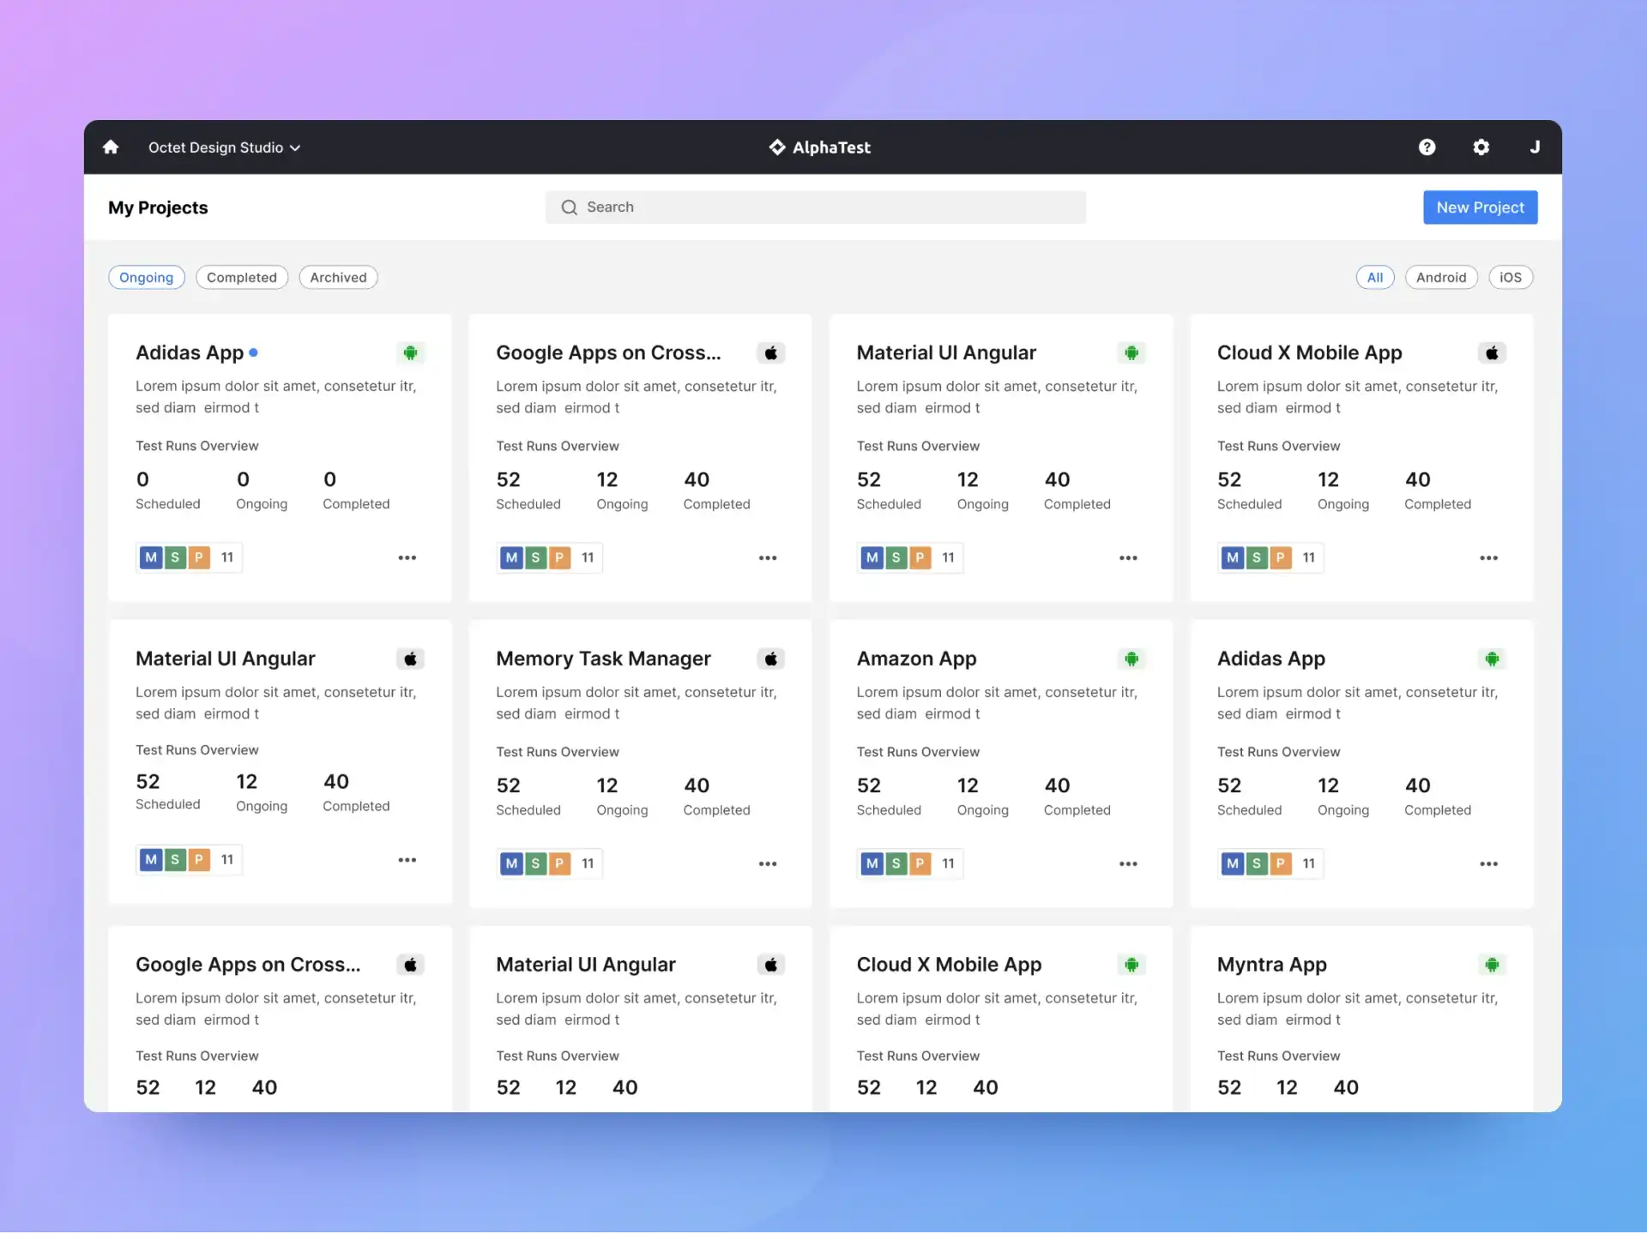
Task: Click Android icon on first-row Adidas App card
Action: 410,352
